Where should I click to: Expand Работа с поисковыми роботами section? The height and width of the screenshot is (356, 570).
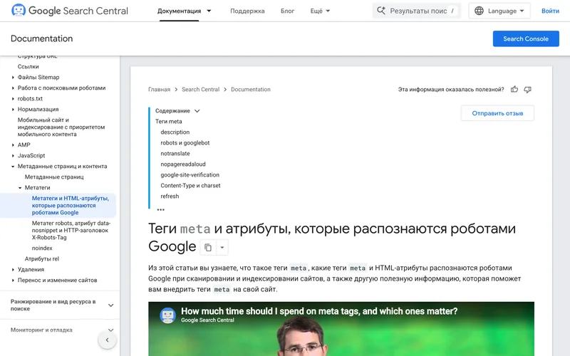(13, 88)
